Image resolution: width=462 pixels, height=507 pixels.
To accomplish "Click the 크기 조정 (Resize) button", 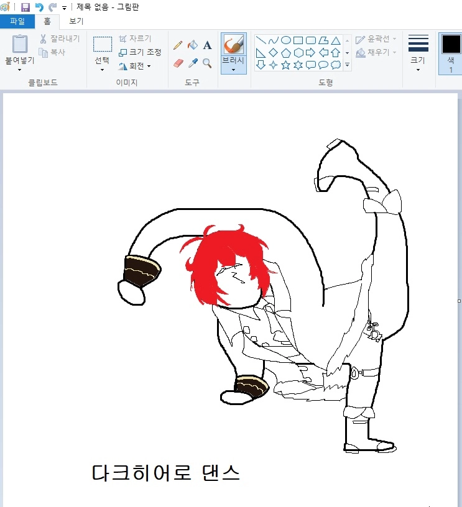I will coord(140,52).
